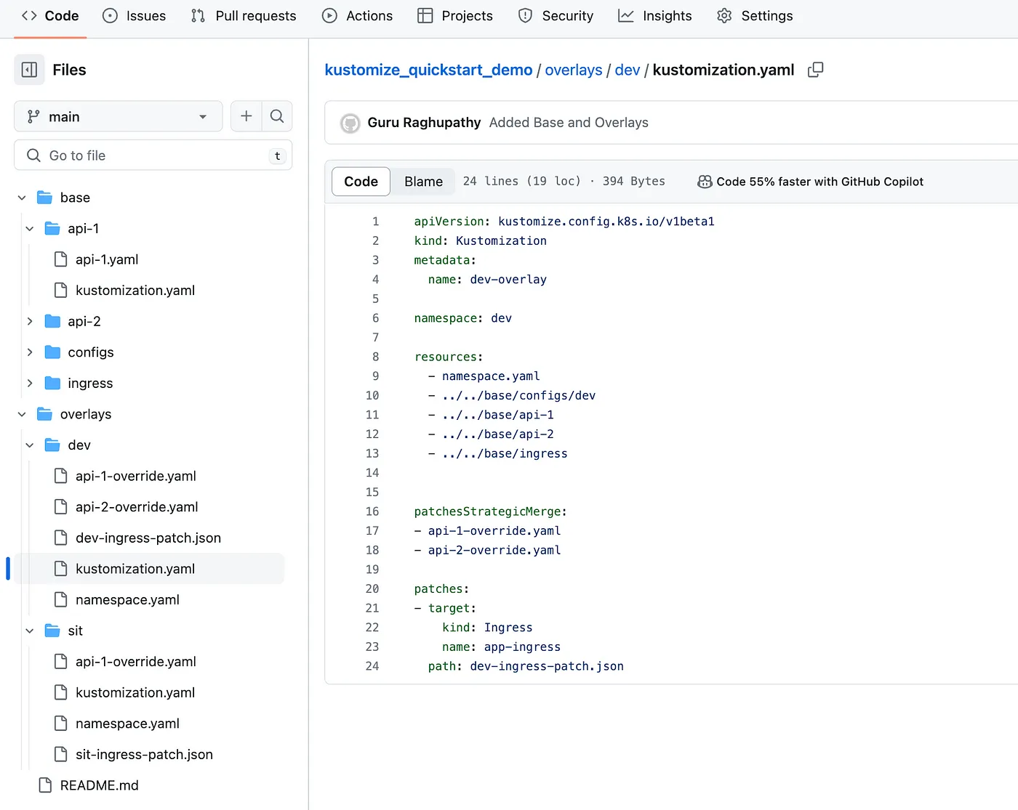Copy file path using copy icon
1018x810 pixels.
[816, 70]
